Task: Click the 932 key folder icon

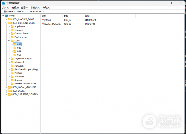Action: [15, 44]
